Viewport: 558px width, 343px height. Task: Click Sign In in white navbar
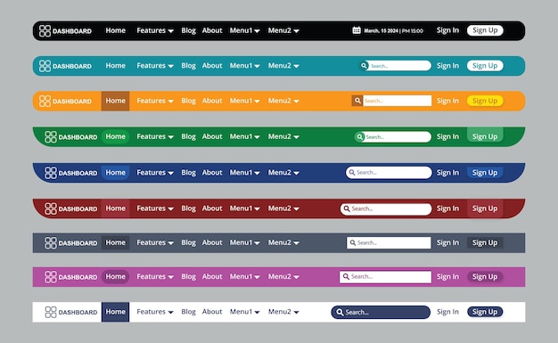point(447,312)
